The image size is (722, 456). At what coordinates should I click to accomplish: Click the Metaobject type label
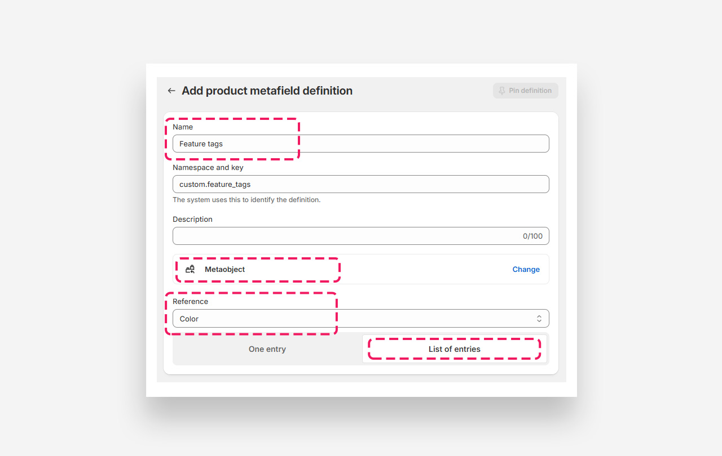point(224,270)
